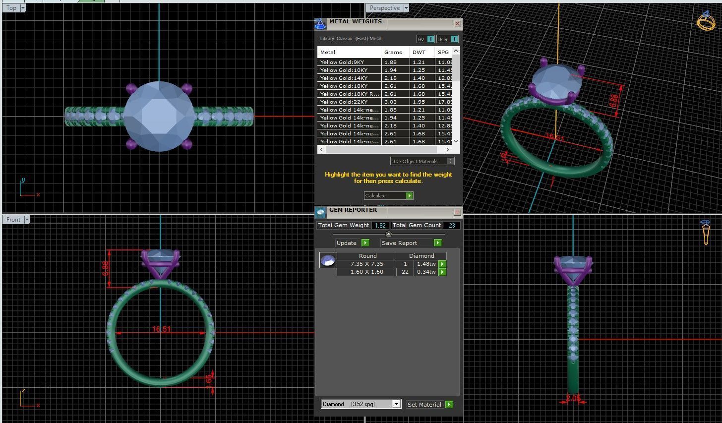Click the Save Report button
This screenshot has height=423, width=722.
411,243
